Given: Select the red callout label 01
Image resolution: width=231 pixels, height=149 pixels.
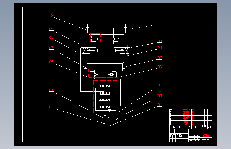Looking at the screenshot, I should (x=160, y=105).
